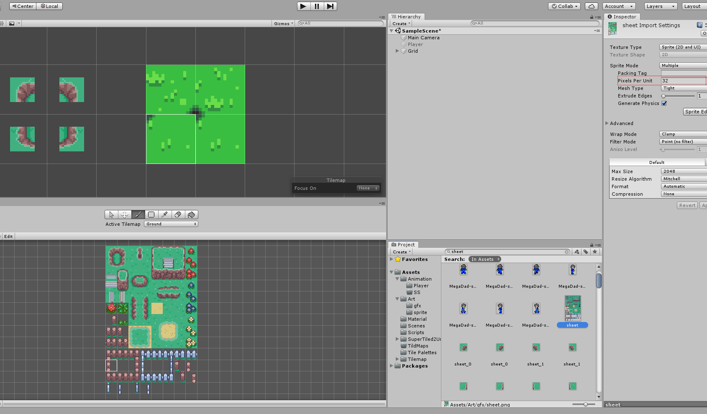Select the Flood Fill bucket tool
The width and height of the screenshot is (707, 414).
[x=191, y=215]
